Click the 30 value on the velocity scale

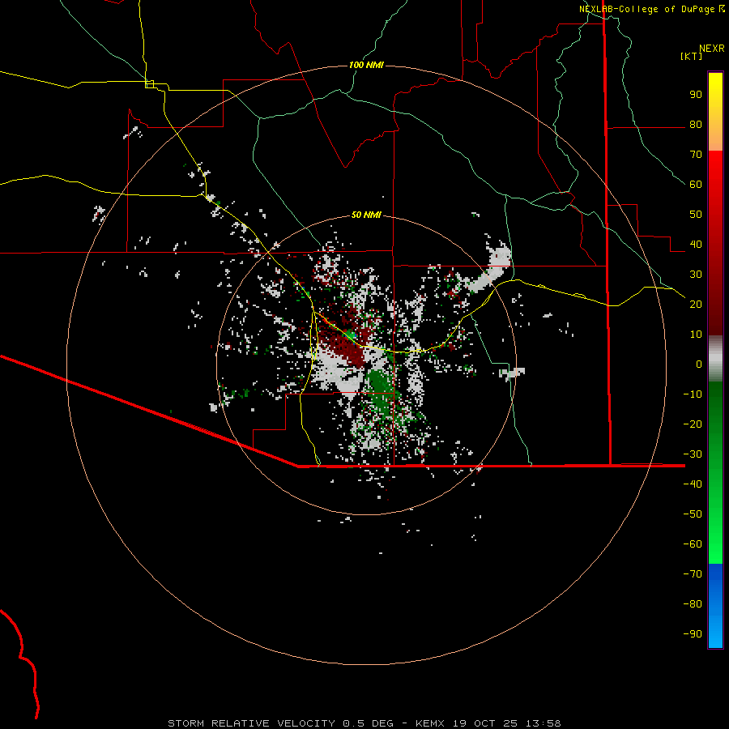[696, 275]
